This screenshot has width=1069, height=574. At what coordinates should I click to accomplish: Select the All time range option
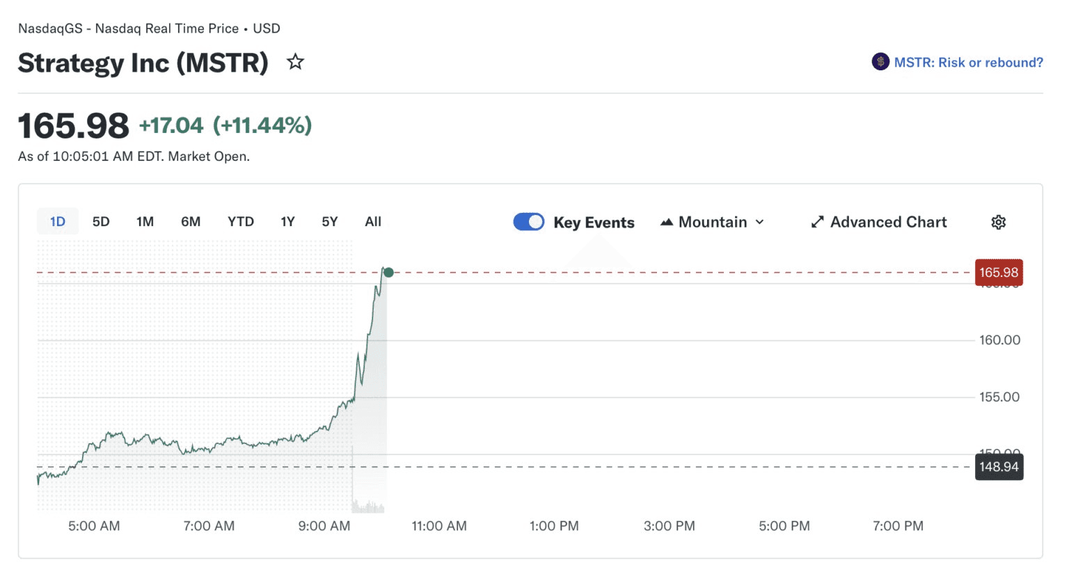(372, 221)
